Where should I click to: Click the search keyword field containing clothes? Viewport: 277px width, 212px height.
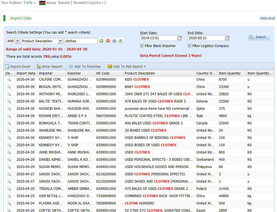(81, 41)
